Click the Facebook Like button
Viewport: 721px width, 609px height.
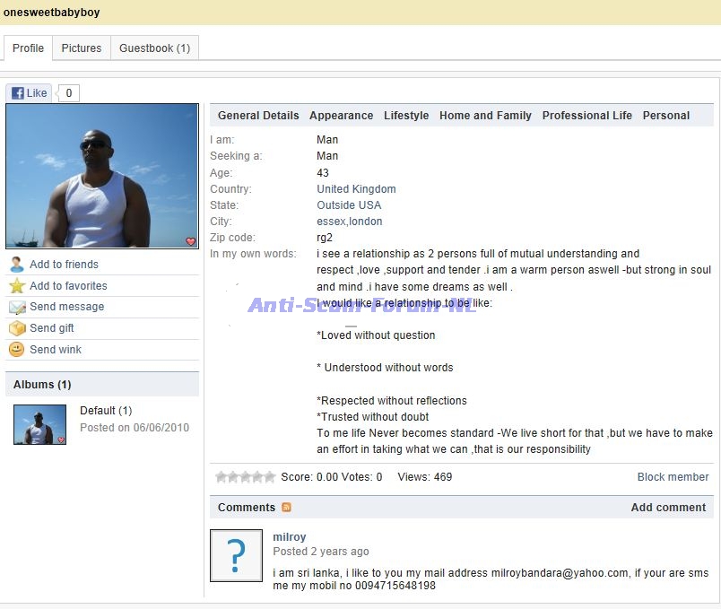pyautogui.click(x=29, y=93)
